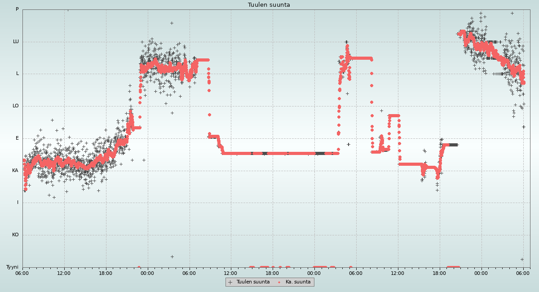This screenshot has width=539, height=292.
Task: Select the 'Tuulen suunta' legend label
Action: point(253,282)
